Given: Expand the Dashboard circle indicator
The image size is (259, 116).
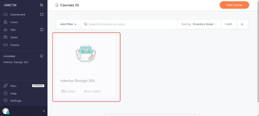Looking at the screenshot, I should coord(42,14).
